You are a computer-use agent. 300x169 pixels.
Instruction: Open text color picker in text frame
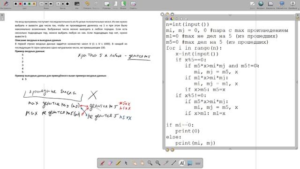[172, 19]
